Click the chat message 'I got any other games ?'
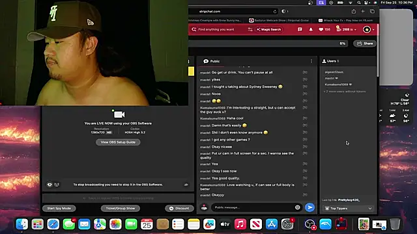 [231, 140]
